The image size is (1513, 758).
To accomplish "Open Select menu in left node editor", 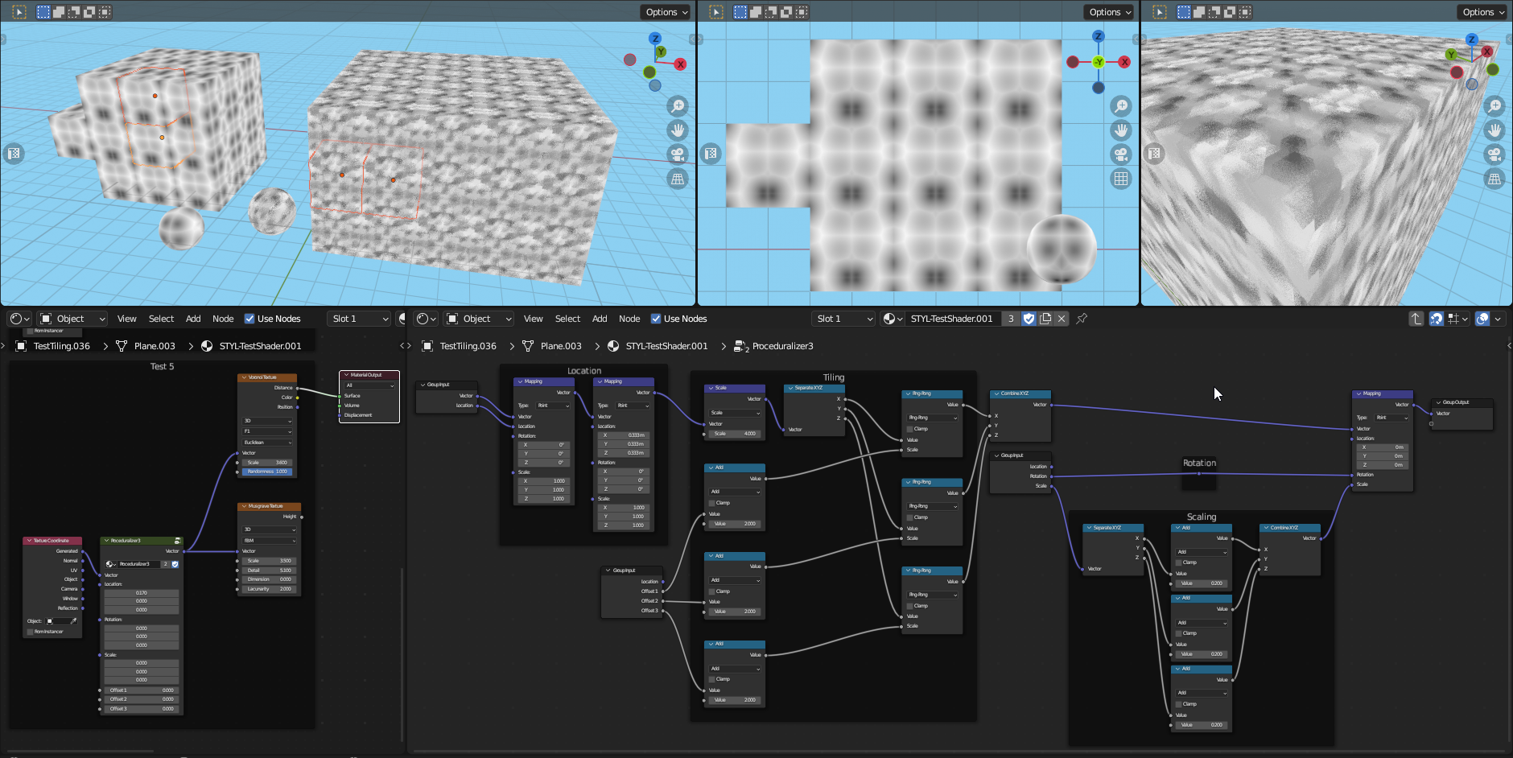I will pos(161,319).
